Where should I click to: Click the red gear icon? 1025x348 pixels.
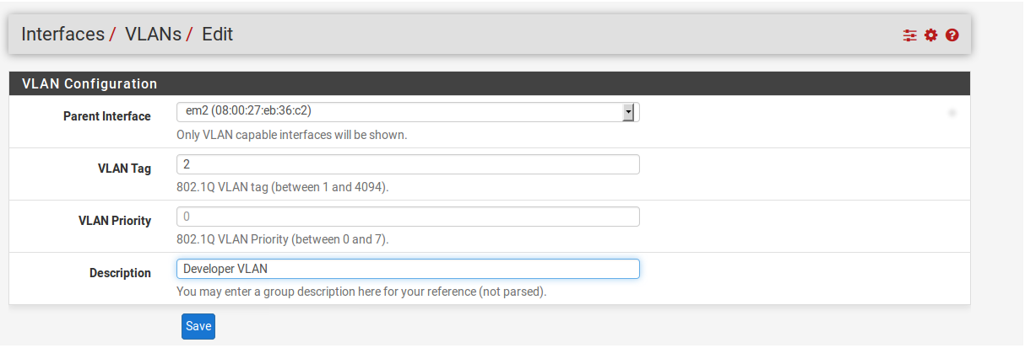[x=931, y=35]
